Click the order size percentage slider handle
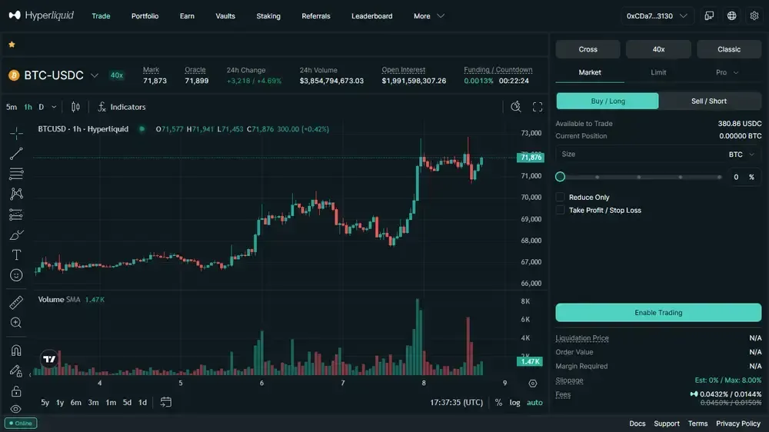The height and width of the screenshot is (432, 769). tap(561, 177)
